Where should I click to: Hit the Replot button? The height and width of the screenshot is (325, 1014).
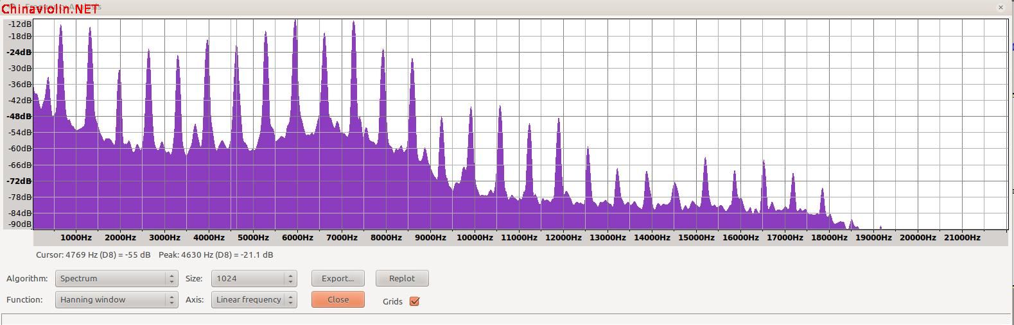point(402,278)
